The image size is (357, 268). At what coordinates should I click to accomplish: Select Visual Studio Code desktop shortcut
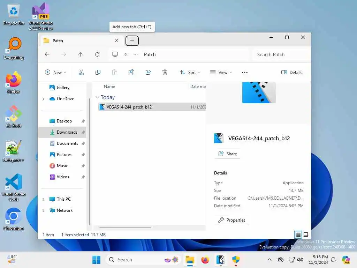[x=14, y=187]
